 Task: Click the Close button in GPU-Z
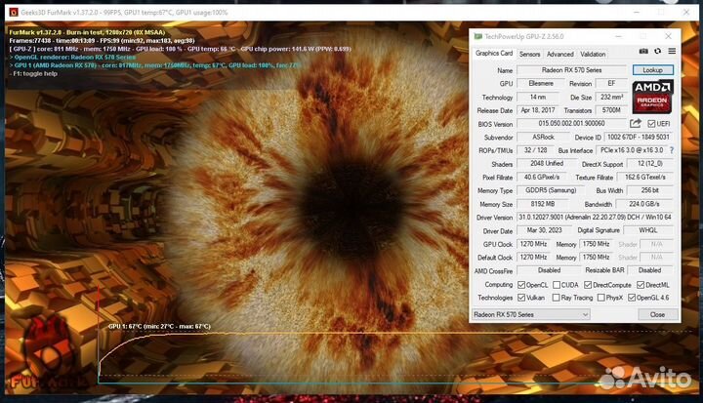657,314
